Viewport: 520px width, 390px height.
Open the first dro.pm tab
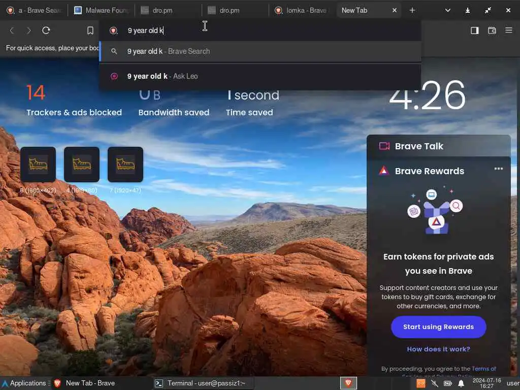168,10
